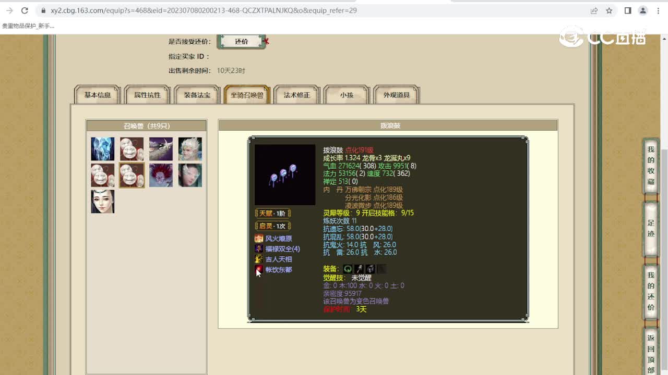Click the 福禄双全 skill icon

point(259,249)
